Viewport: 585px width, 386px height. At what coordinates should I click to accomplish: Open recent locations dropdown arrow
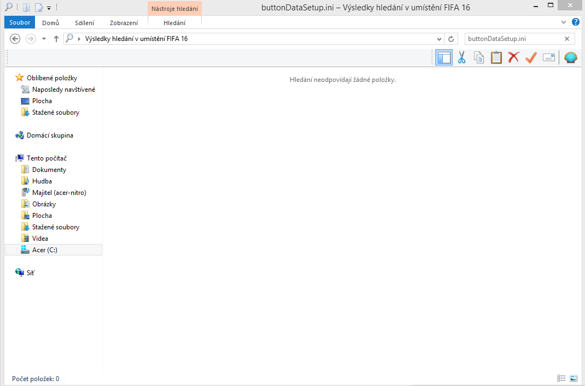[x=44, y=39]
